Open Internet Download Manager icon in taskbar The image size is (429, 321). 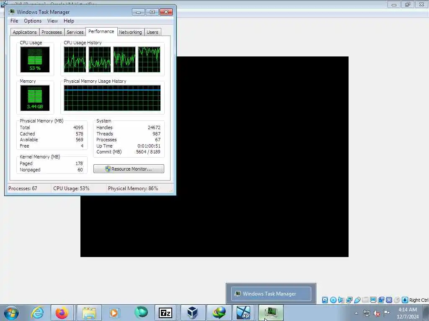coord(219,313)
